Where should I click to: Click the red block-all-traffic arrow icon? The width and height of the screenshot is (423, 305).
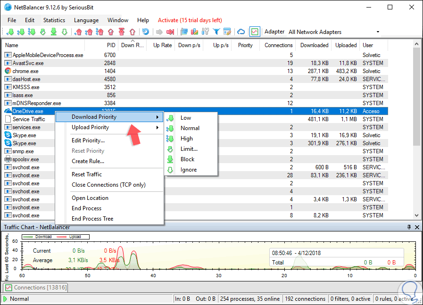[170, 32]
